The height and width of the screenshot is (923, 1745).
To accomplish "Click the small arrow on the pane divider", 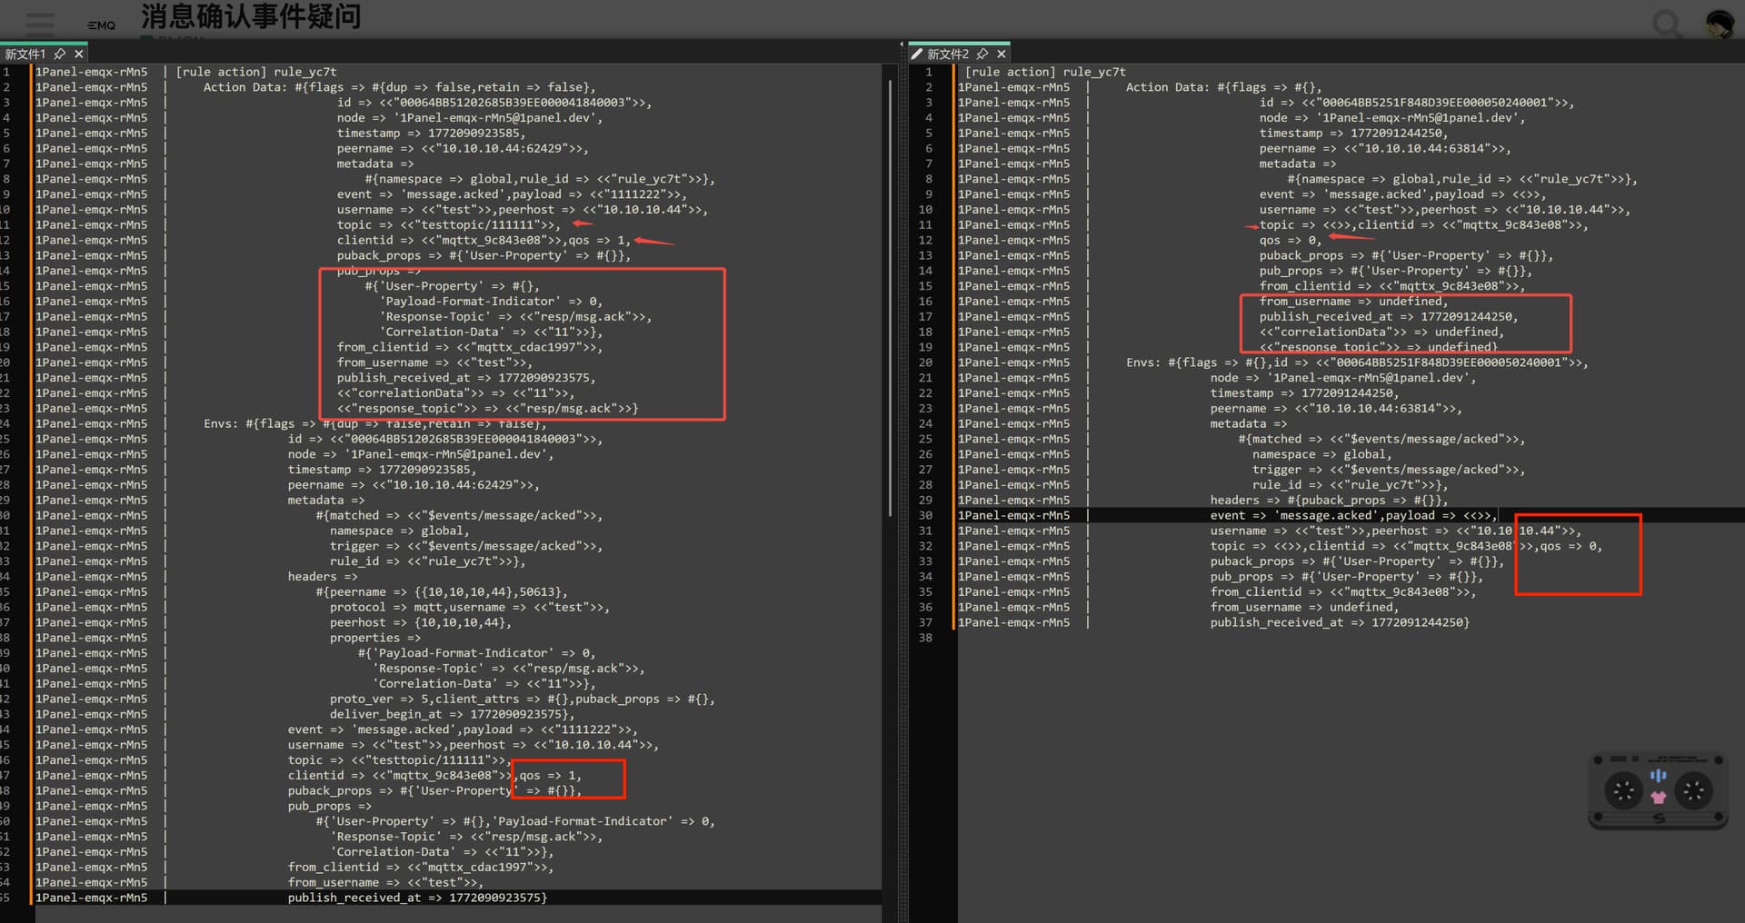I will 902,44.
